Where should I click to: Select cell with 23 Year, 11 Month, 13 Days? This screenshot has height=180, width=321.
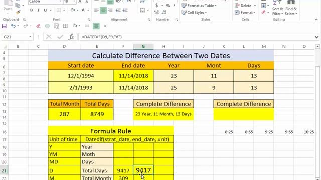coord(164,114)
